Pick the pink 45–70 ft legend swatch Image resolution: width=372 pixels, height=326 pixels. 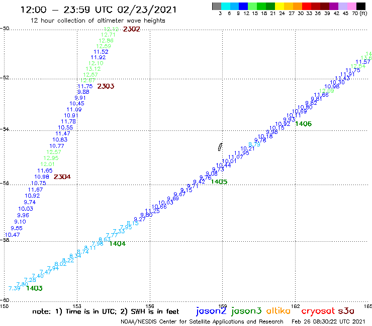tap(351, 6)
